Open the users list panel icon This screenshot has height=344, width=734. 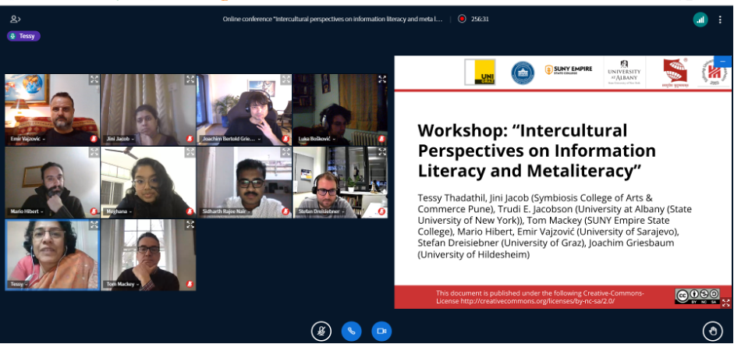pos(16,19)
